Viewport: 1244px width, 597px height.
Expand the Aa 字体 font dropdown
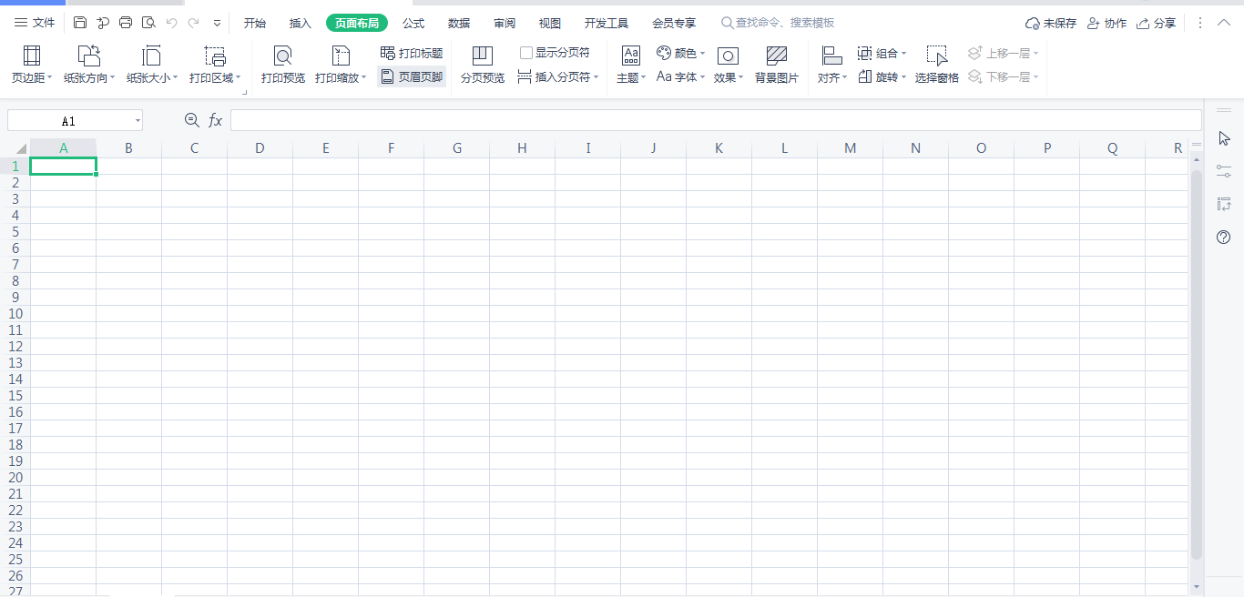tap(702, 77)
